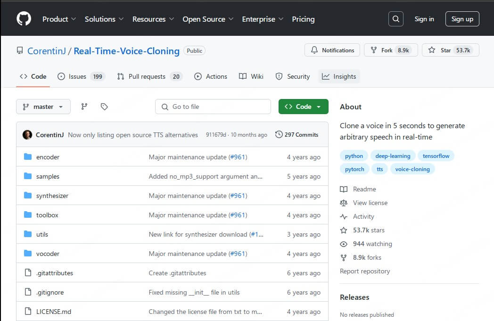
Task: Open the #961 link in encoder row
Action: tap(238, 157)
